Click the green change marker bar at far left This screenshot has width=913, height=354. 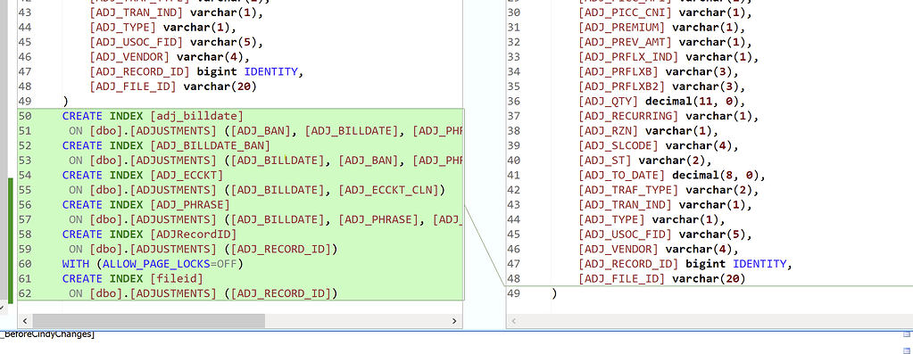coord(10,240)
